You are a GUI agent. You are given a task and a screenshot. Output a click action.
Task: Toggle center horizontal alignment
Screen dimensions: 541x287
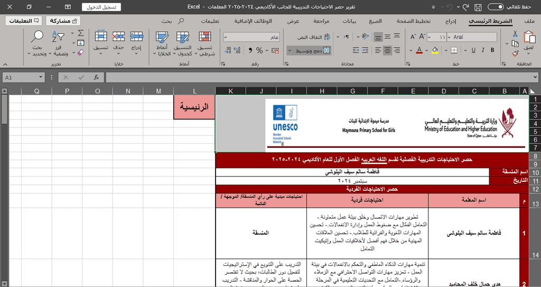pyautogui.click(x=387, y=50)
